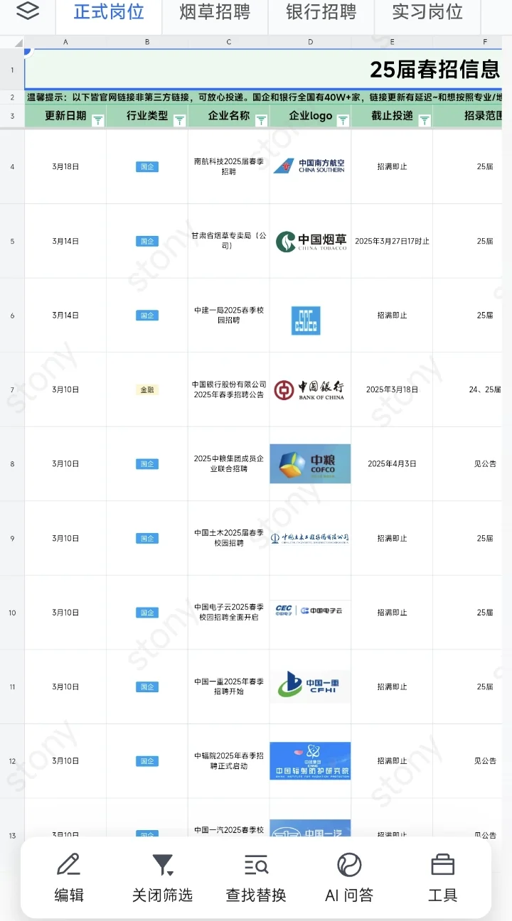Click Bank of China logo
The height and width of the screenshot is (921, 512).
click(310, 389)
